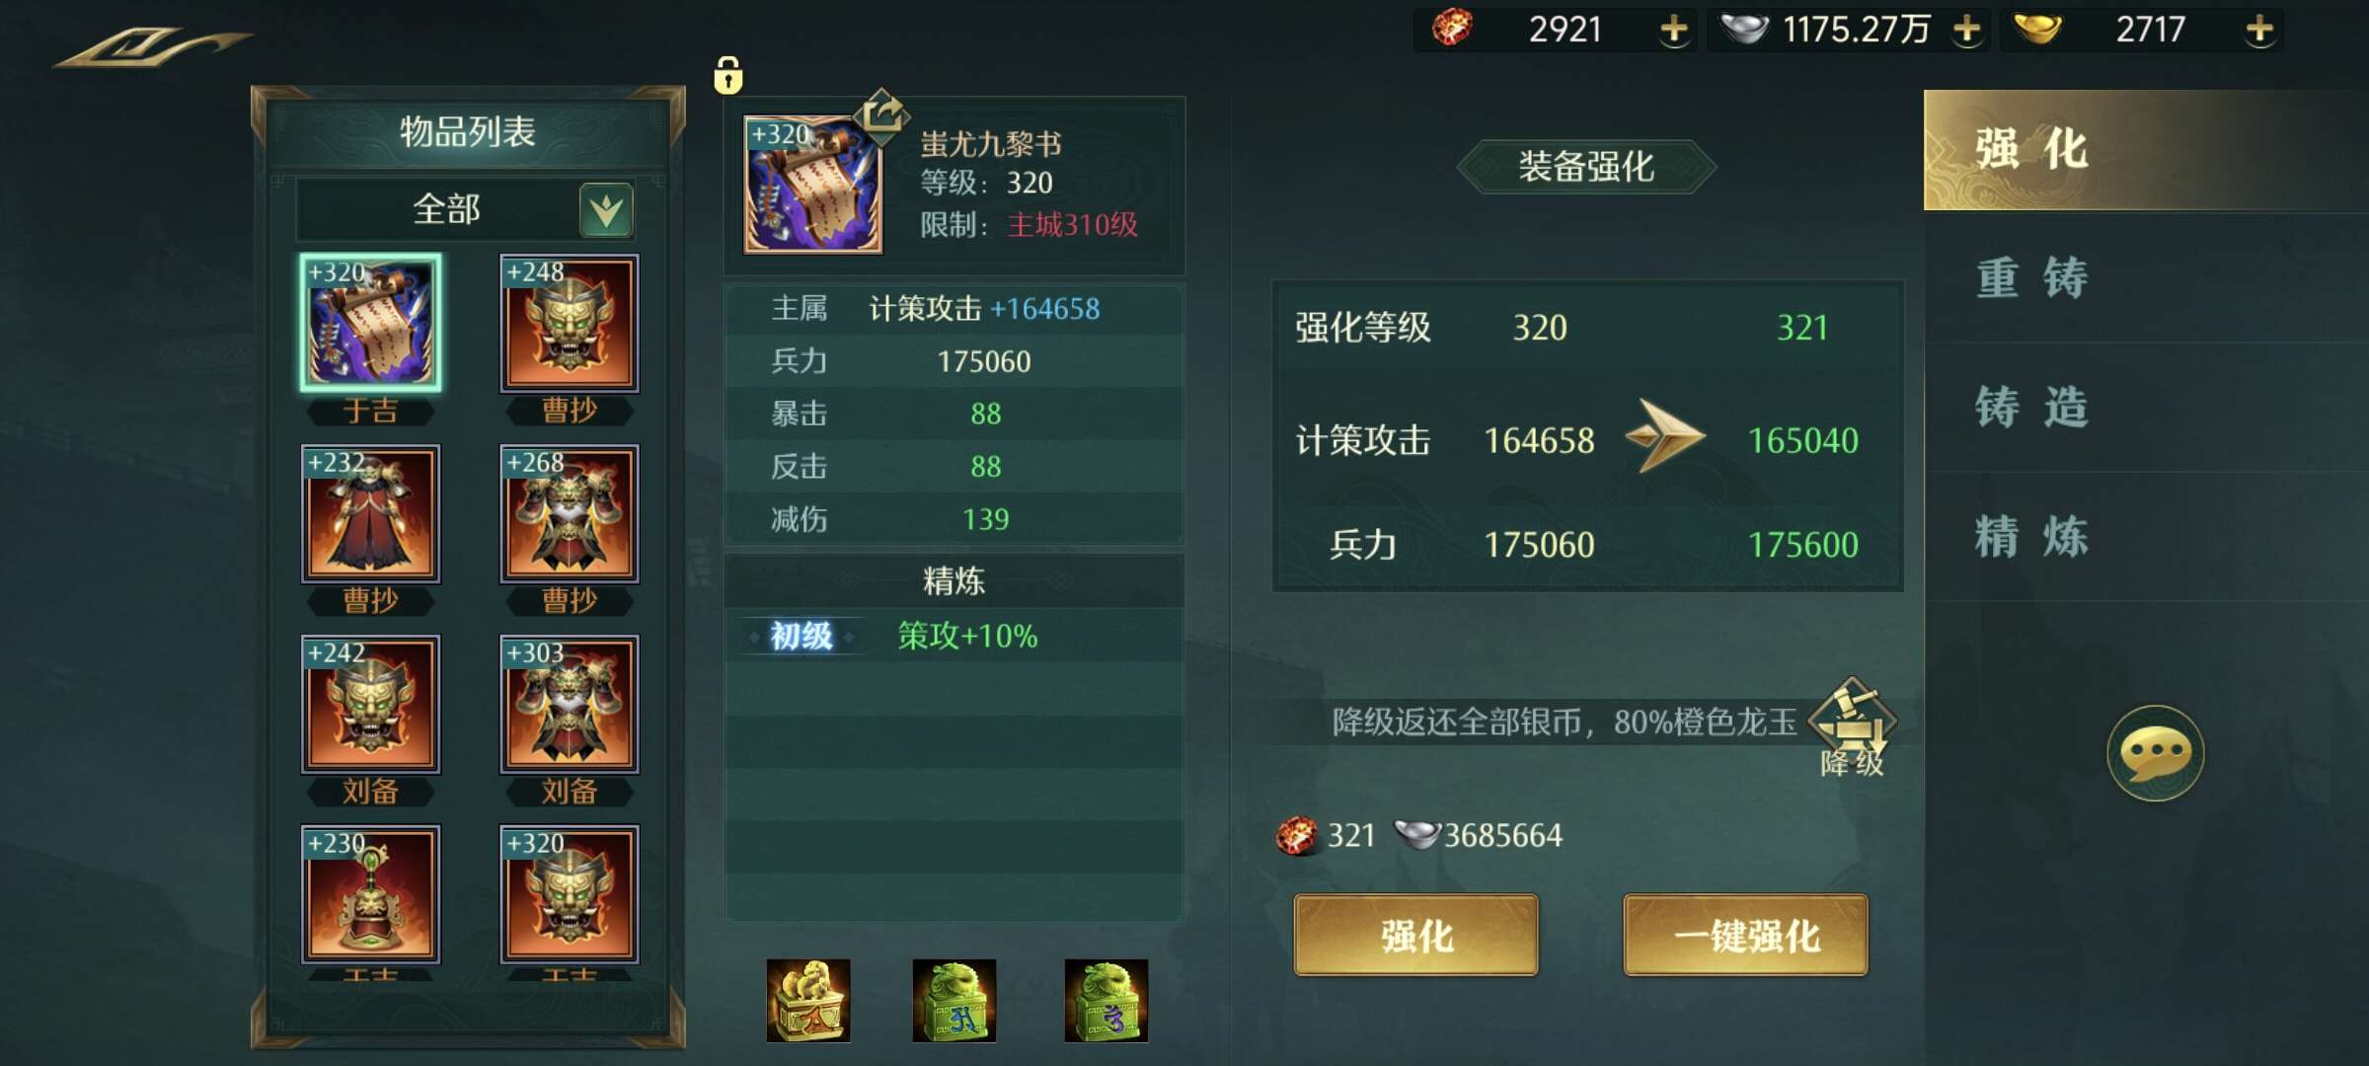
Task: Click the 一键强化 button
Action: (x=1746, y=935)
